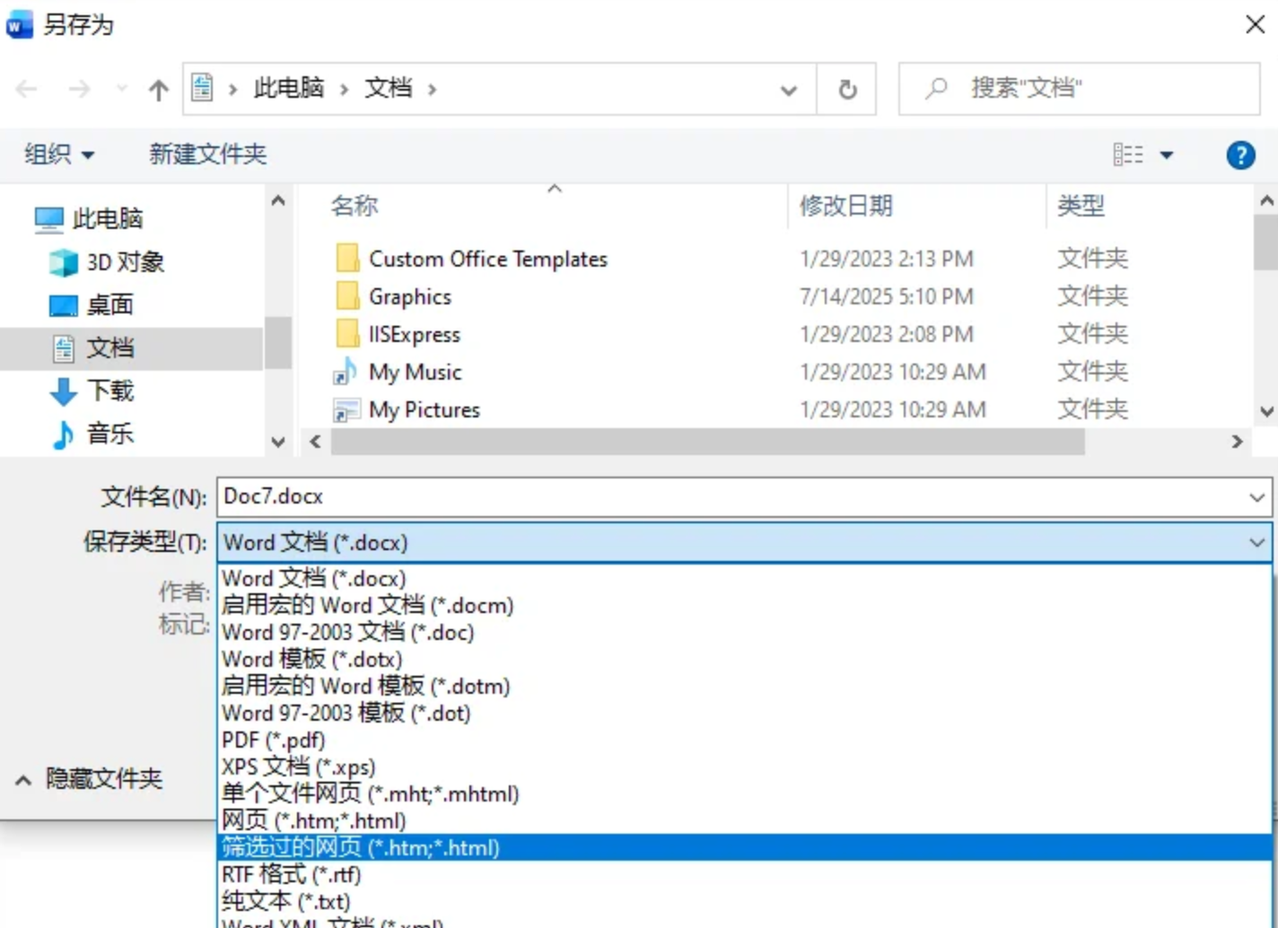Click the Back navigation arrow

click(x=27, y=89)
